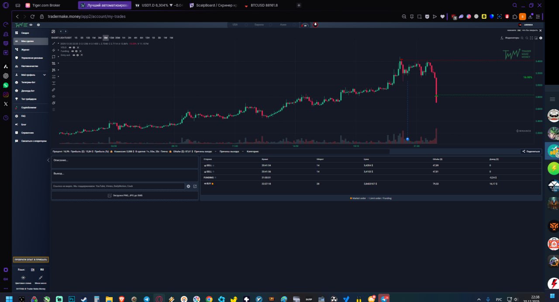Toggle visibility of Funding indicator
The height and width of the screenshot is (302, 559).
tap(72, 51)
